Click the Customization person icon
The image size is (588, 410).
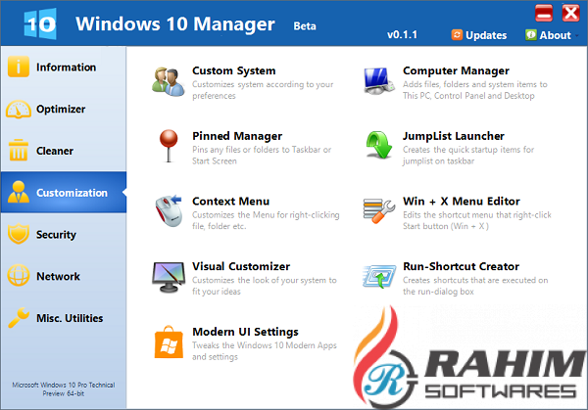(x=18, y=192)
